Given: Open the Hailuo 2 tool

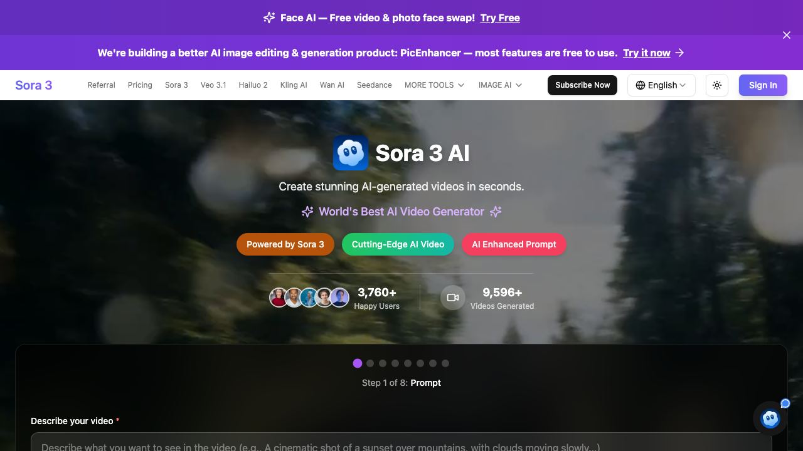Looking at the screenshot, I should tap(253, 85).
